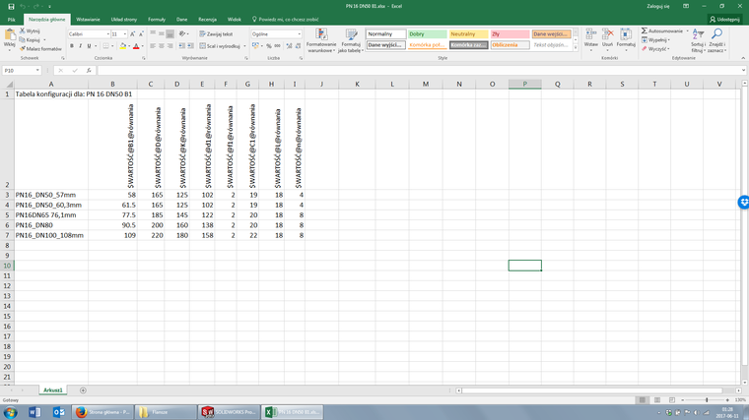This screenshot has width=749, height=420.
Task: Click the increase decimal places icon
Action: tap(289, 46)
